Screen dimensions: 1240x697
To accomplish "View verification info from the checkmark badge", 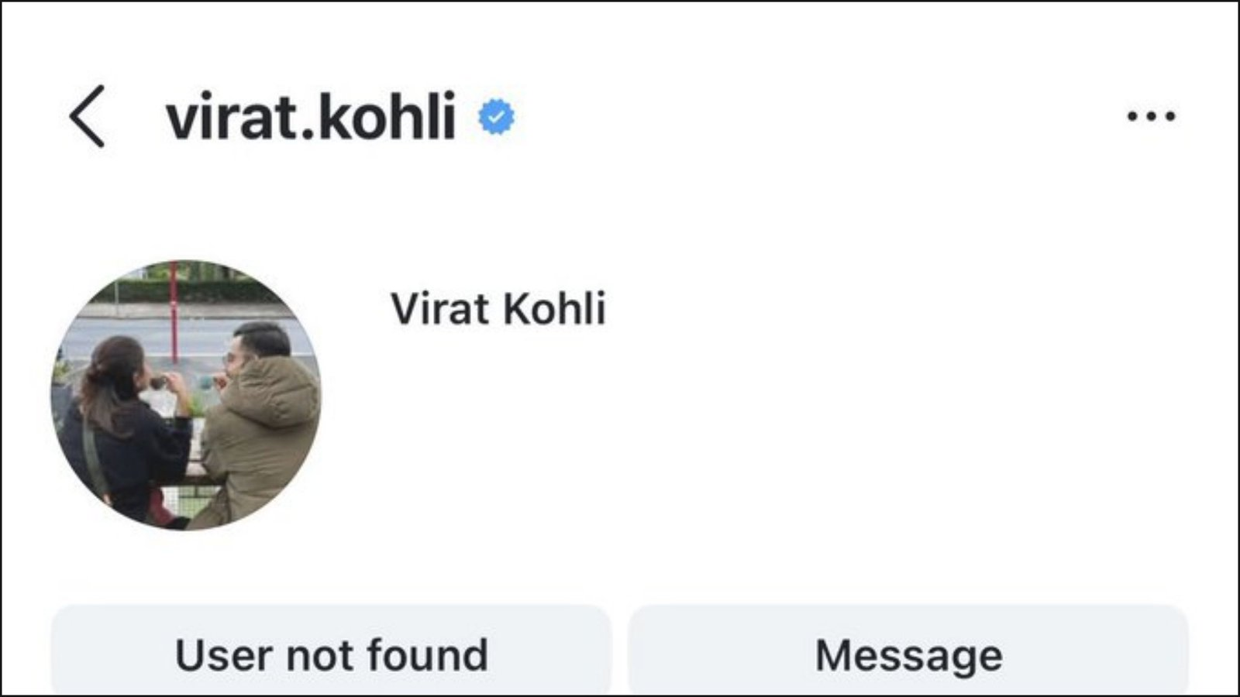I will [496, 117].
